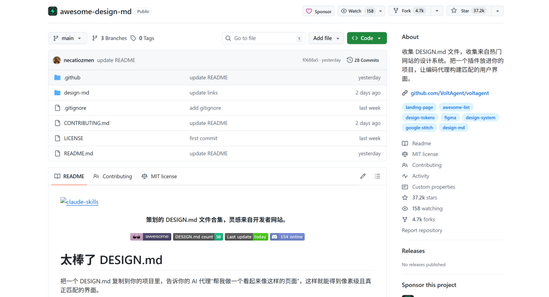
Task: Open the Add file dropdown
Action: coord(326,38)
